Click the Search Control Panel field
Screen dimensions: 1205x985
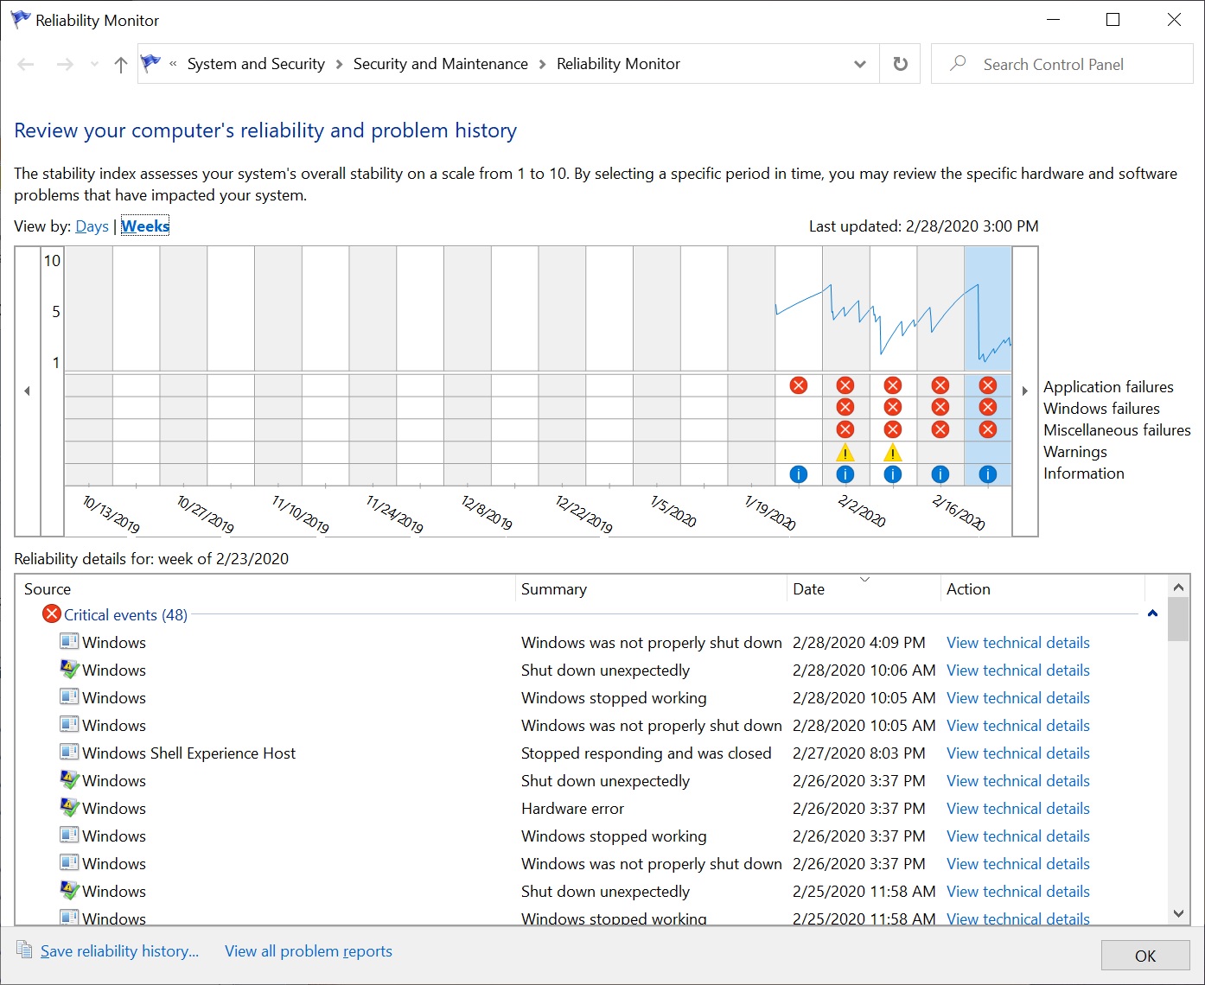[x=1062, y=64]
